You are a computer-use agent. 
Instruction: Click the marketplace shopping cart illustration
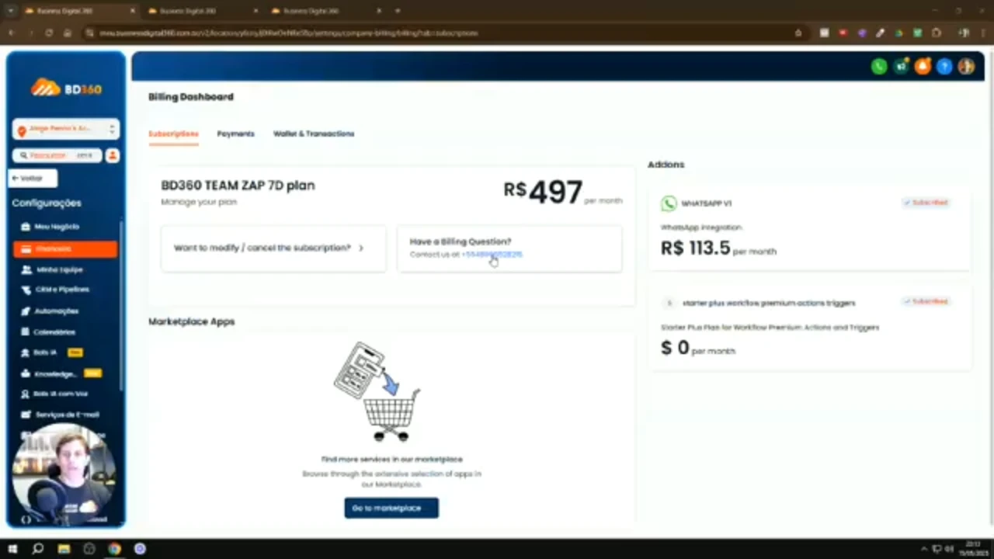point(377,391)
